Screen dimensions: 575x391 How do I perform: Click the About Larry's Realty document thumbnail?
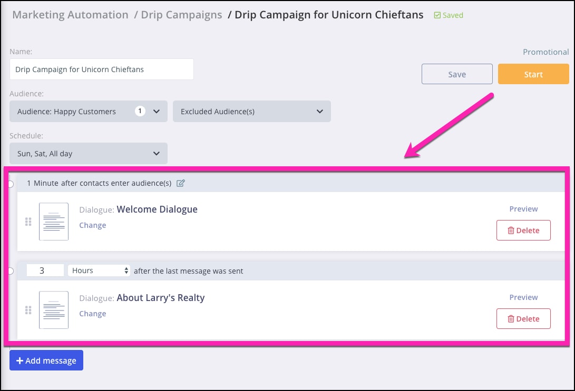coord(53,309)
